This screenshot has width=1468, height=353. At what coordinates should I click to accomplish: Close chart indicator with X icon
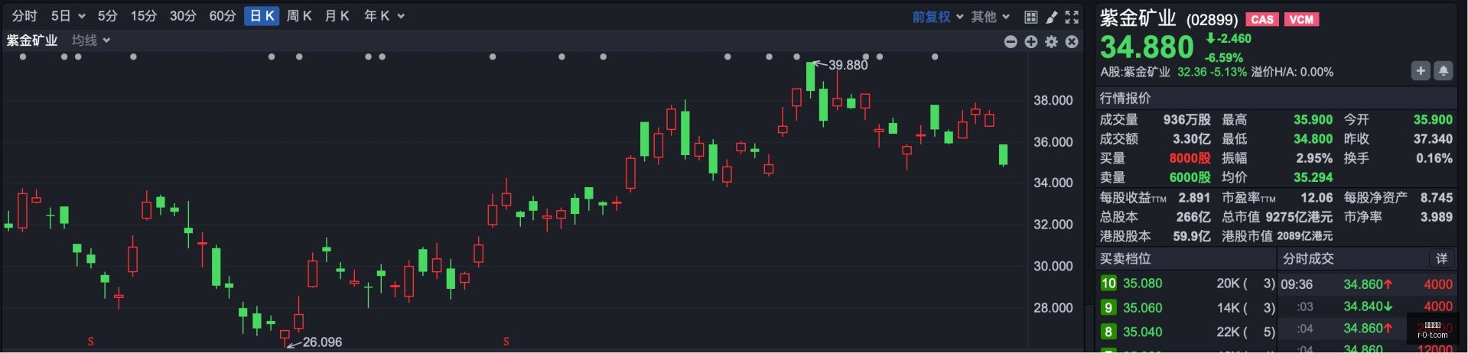click(x=1072, y=42)
